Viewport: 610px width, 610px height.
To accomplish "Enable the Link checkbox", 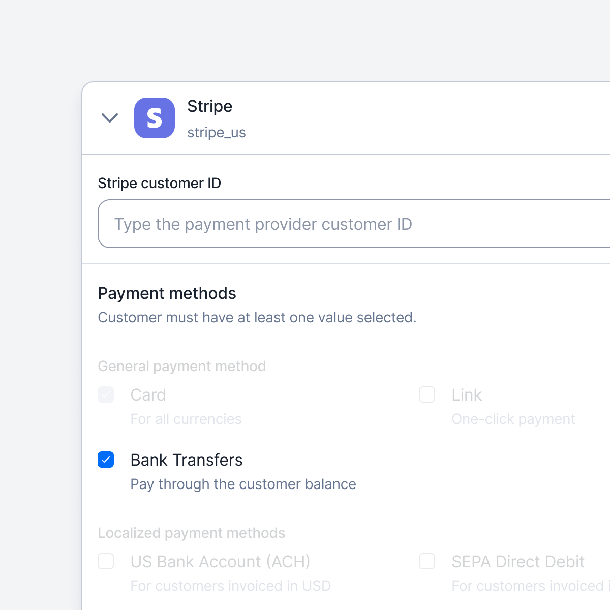I will point(427,394).
